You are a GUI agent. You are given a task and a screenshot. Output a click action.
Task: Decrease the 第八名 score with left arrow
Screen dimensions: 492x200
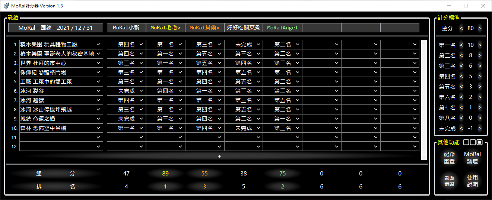point(461,118)
